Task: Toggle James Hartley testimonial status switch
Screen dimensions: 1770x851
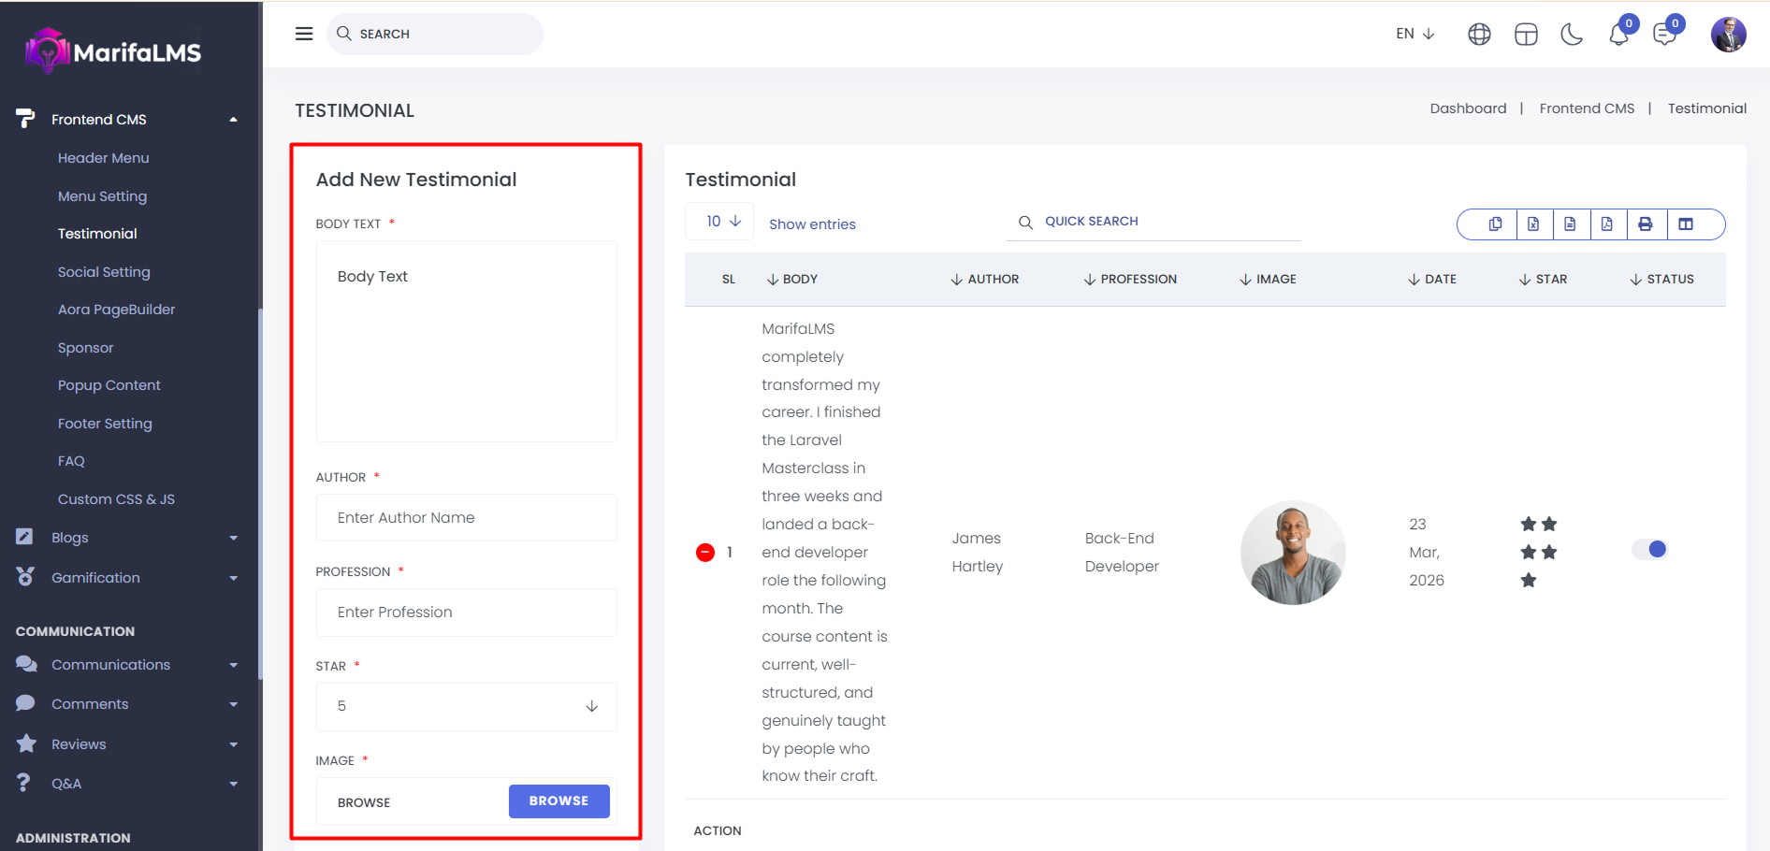Action: point(1649,550)
